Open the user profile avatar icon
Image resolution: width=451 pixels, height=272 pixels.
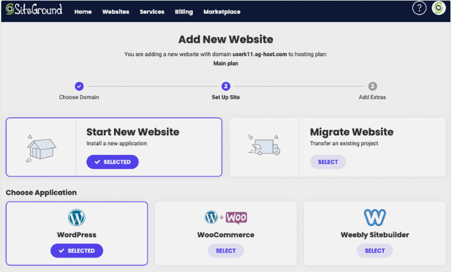438,8
